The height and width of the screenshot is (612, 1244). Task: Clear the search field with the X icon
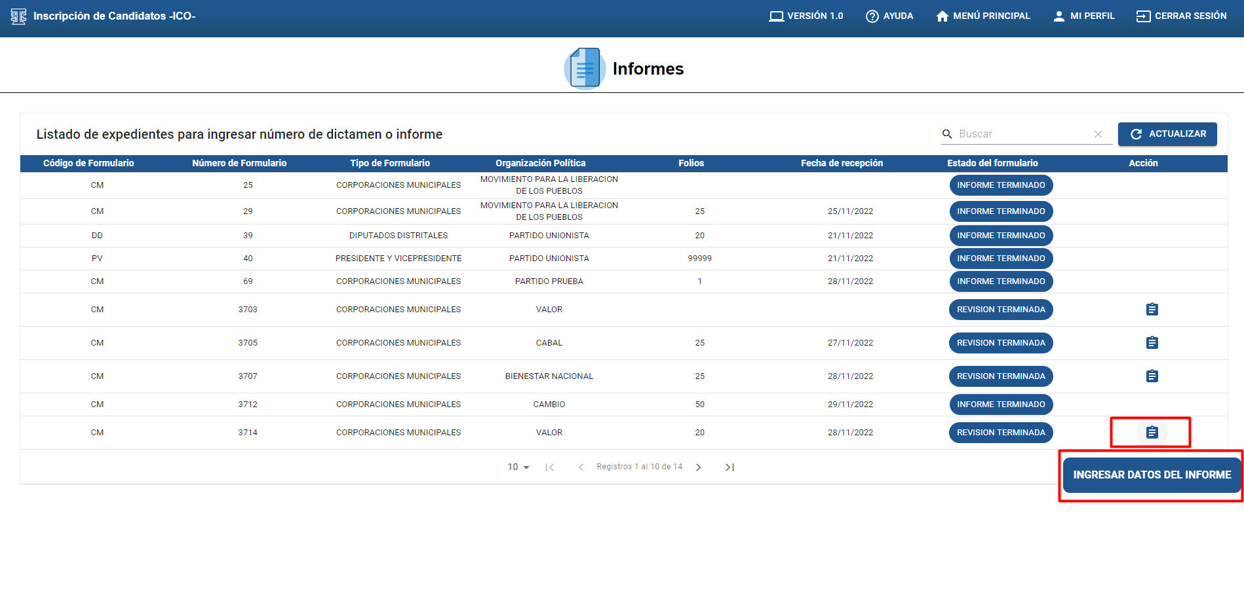coord(1098,134)
